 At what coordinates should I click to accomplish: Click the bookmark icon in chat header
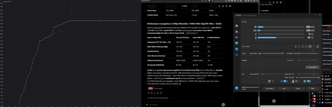pos(223,6)
